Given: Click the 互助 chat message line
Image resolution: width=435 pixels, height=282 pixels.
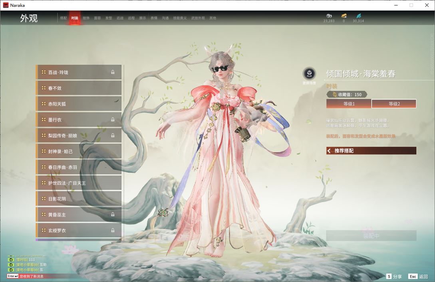Looking at the screenshot, I should coord(31,264).
